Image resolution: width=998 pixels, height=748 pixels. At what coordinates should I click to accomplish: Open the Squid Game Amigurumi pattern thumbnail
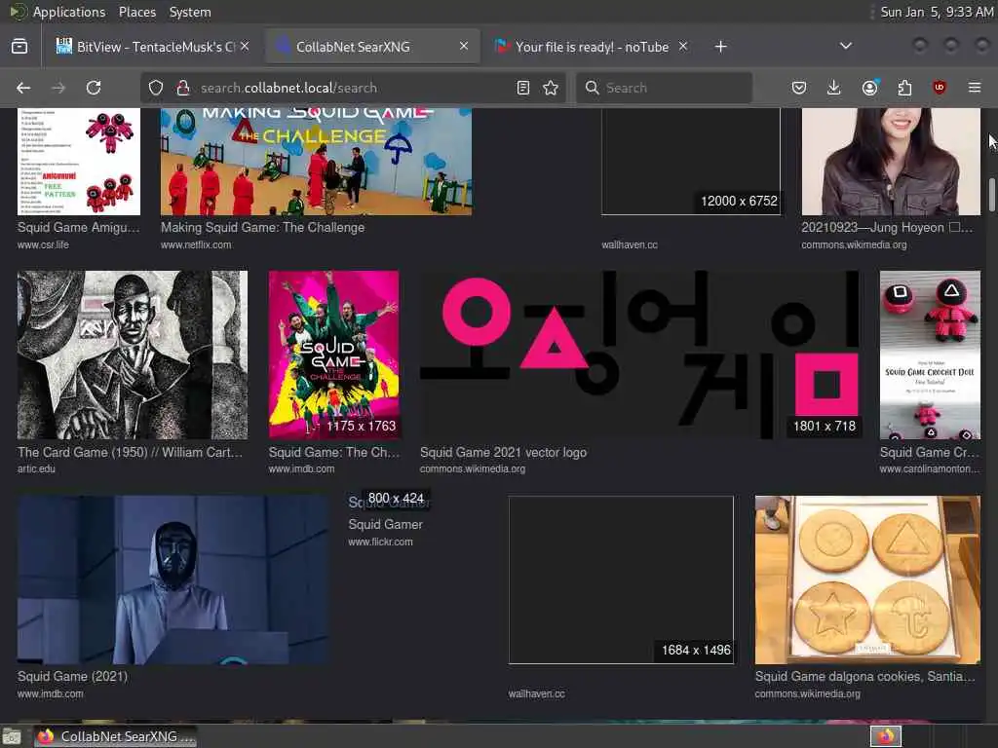[79, 162]
